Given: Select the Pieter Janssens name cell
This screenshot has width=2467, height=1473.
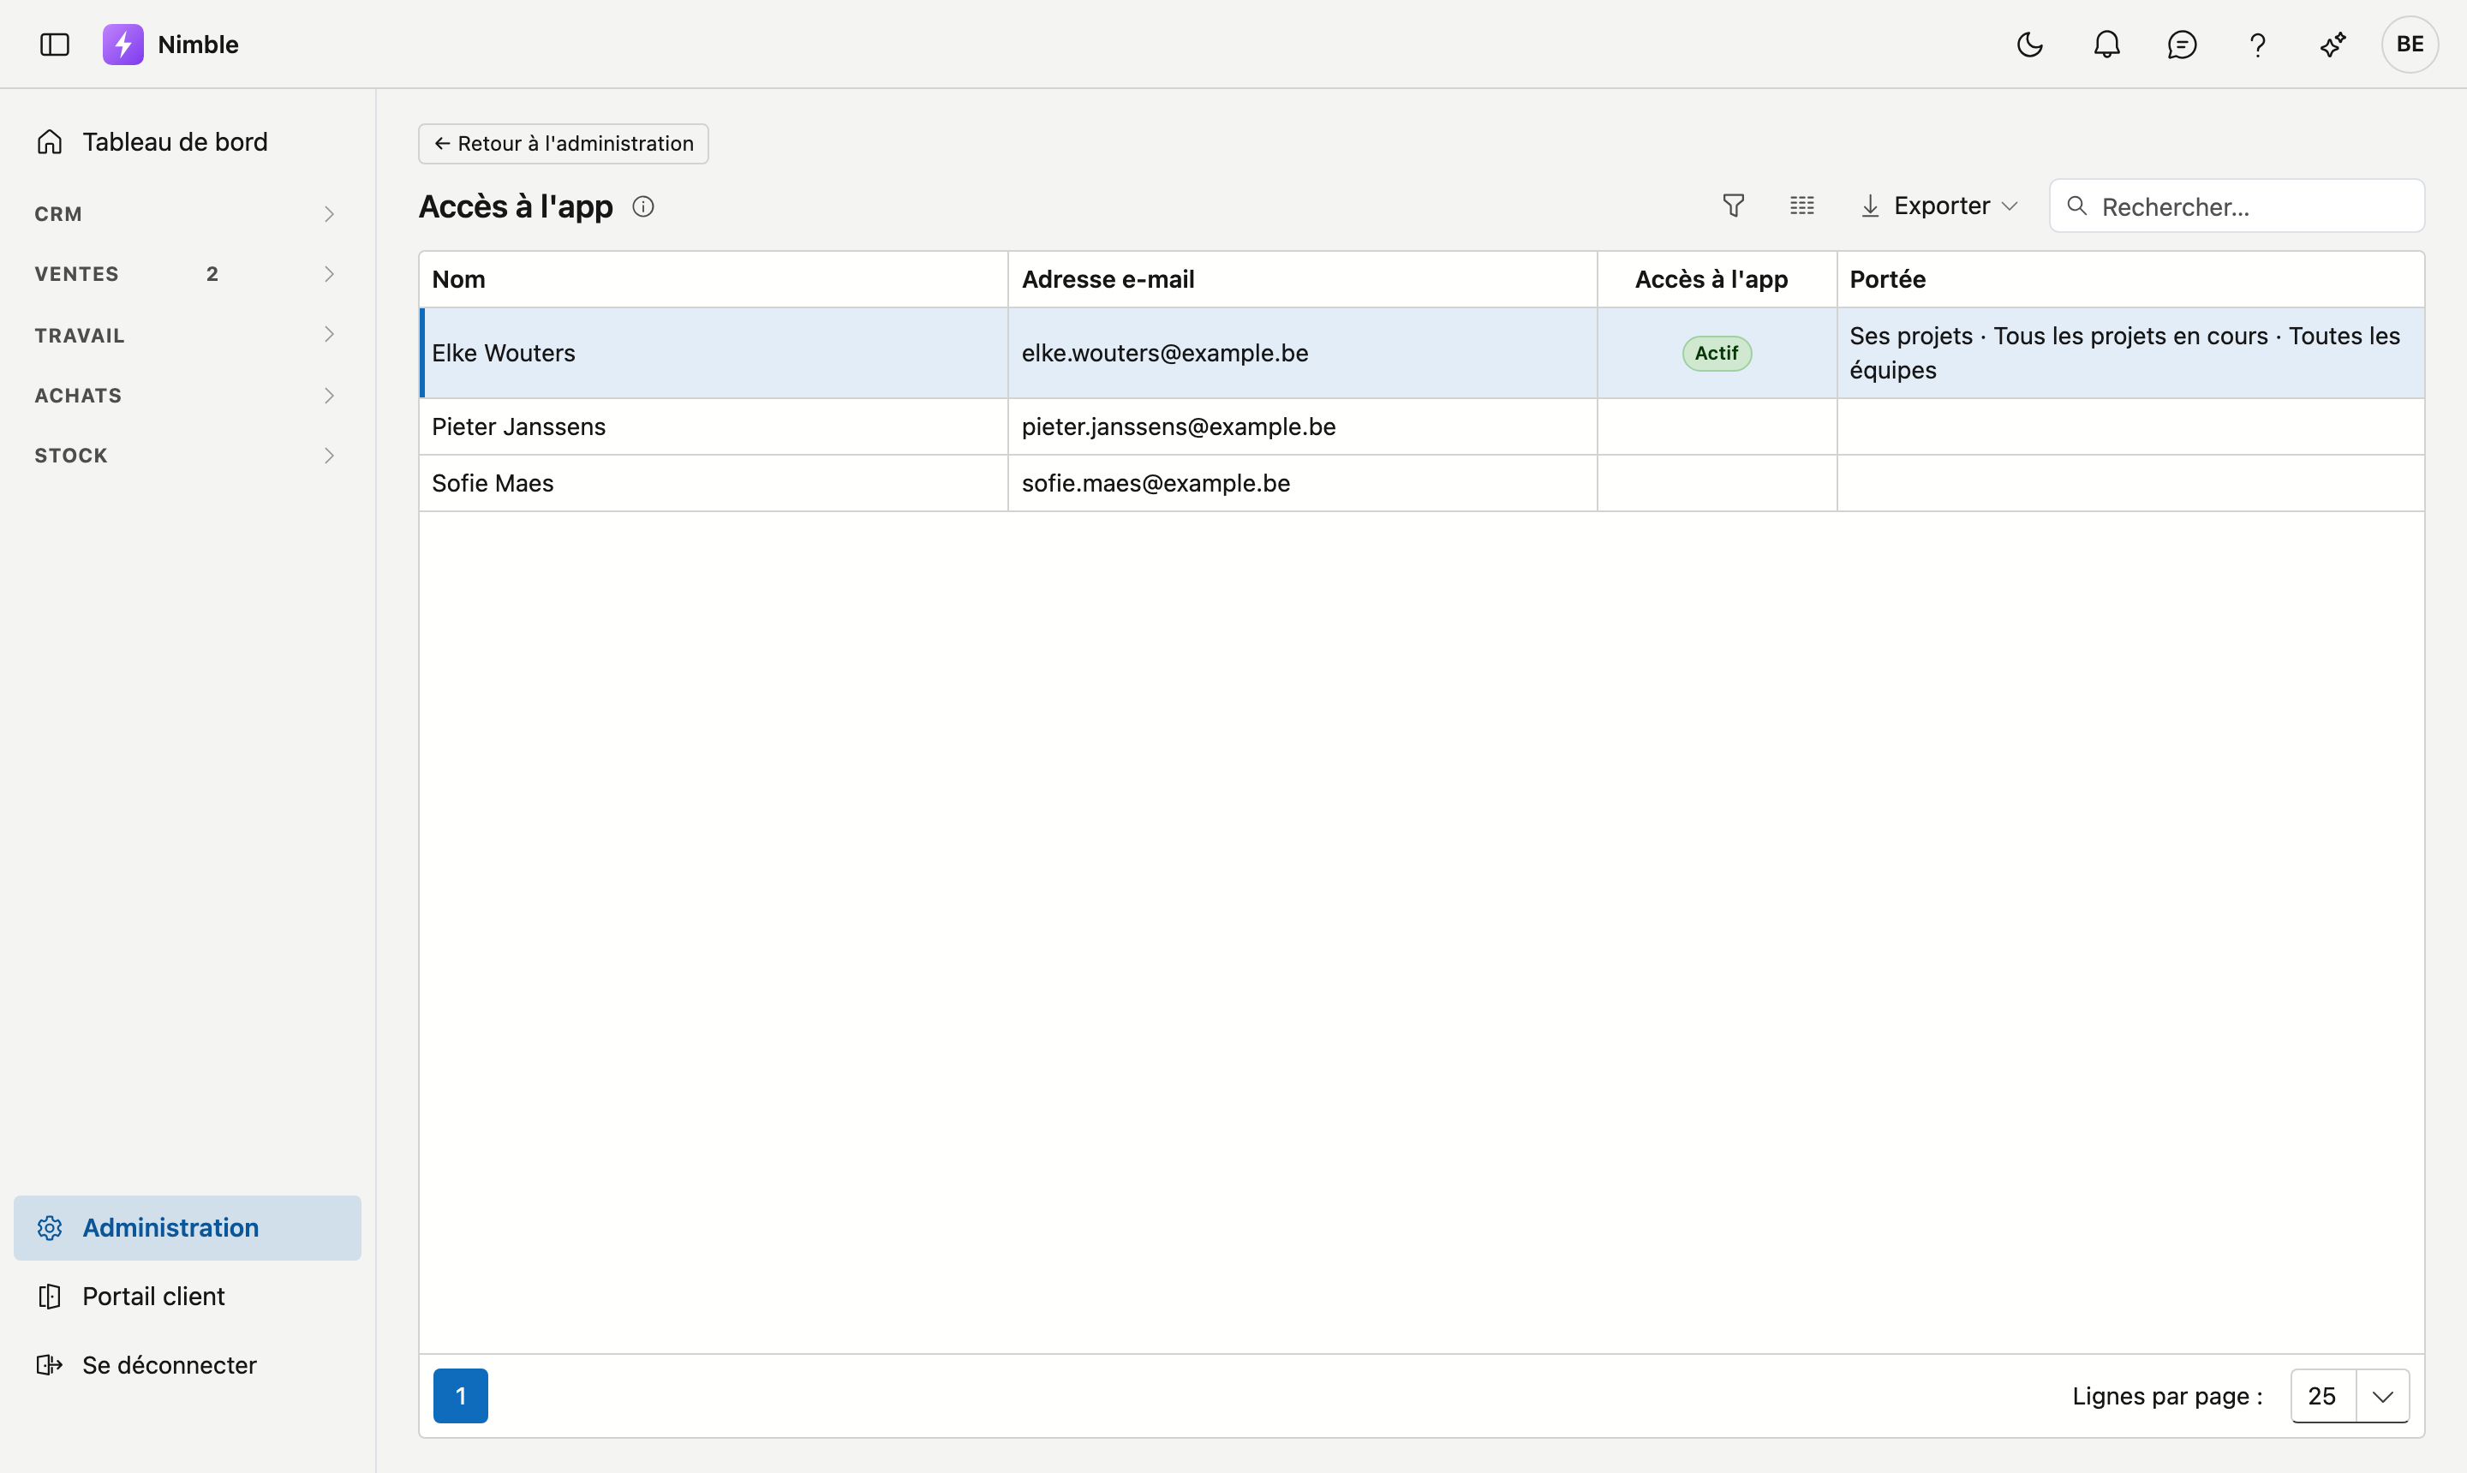Looking at the screenshot, I should coord(713,426).
